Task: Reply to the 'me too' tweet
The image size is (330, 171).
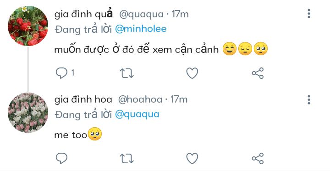Action: pos(62,158)
